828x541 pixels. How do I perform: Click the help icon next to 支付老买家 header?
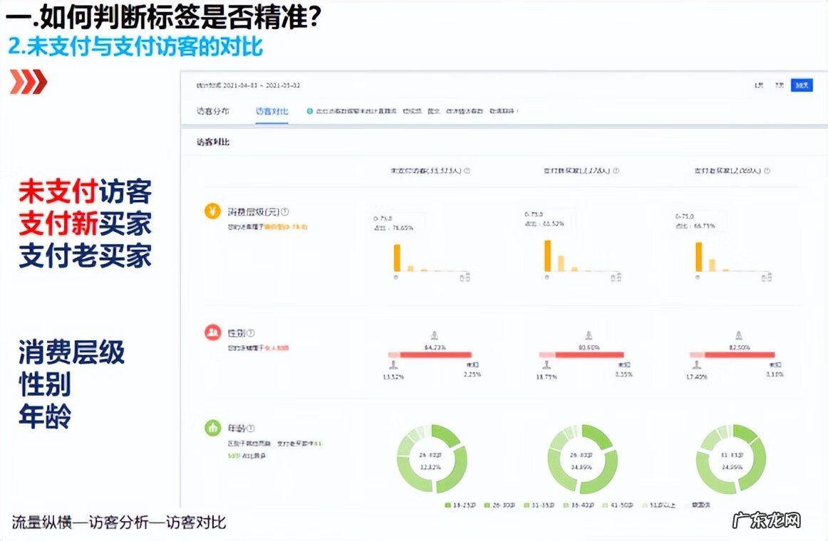tap(768, 171)
